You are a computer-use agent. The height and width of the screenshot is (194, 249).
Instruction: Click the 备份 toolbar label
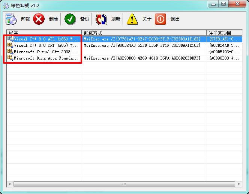point(85,19)
